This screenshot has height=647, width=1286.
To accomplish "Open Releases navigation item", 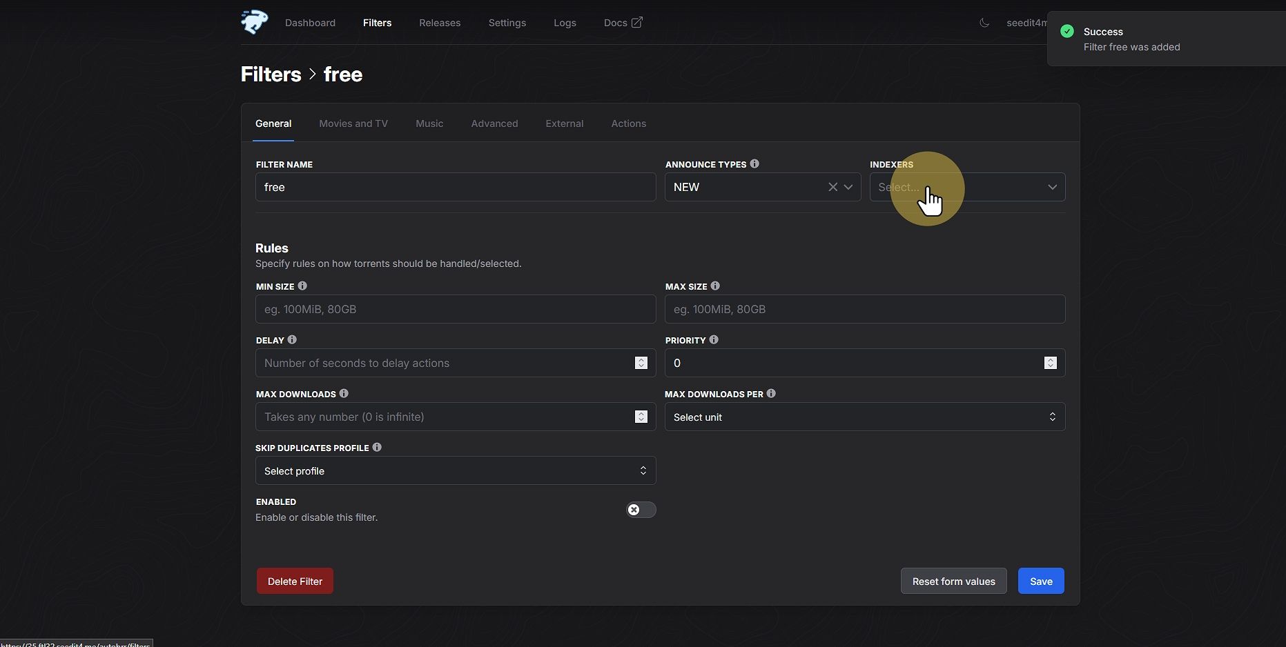I will [x=440, y=23].
